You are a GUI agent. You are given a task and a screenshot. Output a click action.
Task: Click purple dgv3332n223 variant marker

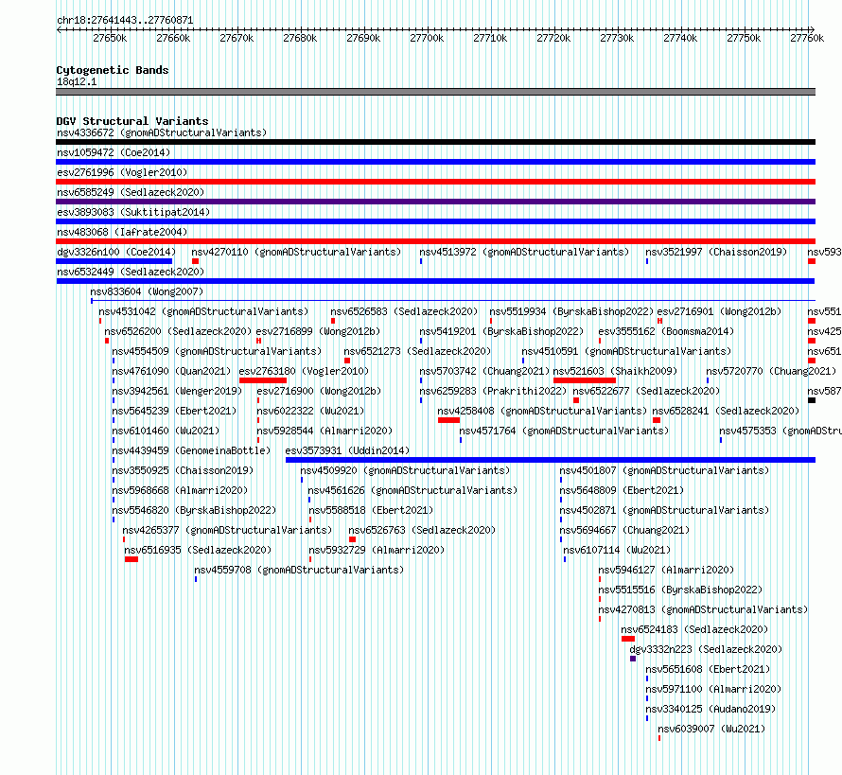633,659
